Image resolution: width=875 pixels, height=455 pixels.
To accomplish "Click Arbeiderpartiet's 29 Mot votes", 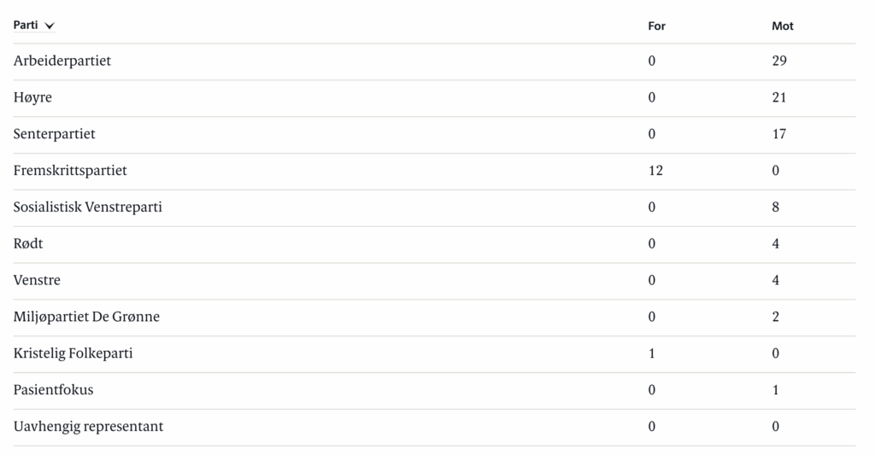I will 779,61.
